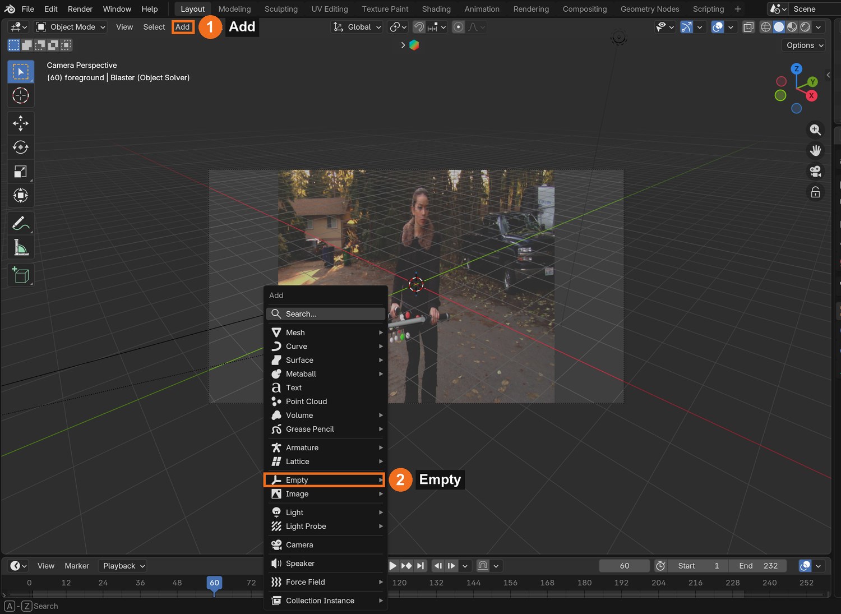Image resolution: width=841 pixels, height=614 pixels.
Task: Activate the Scale tool
Action: coord(21,172)
